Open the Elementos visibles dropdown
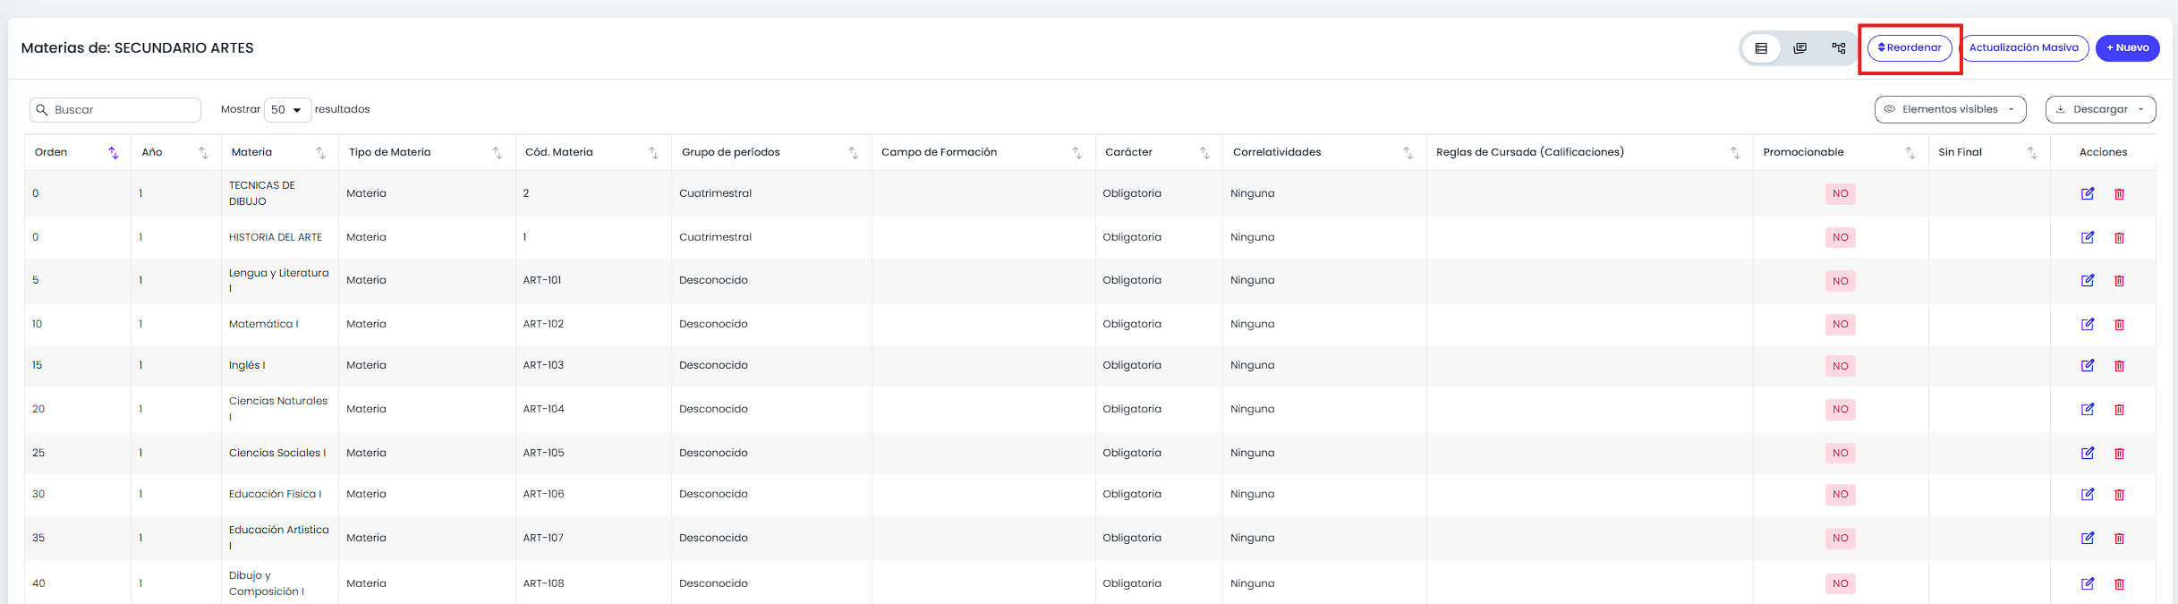Image resolution: width=2178 pixels, height=604 pixels. click(1951, 109)
